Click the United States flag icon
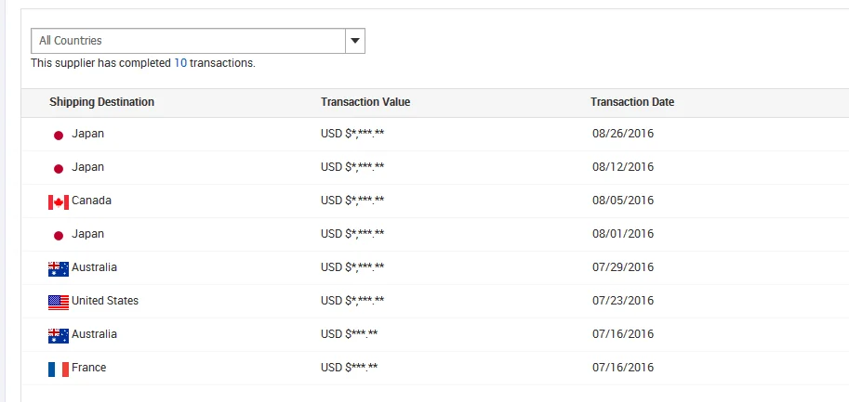The width and height of the screenshot is (849, 402). (x=59, y=302)
